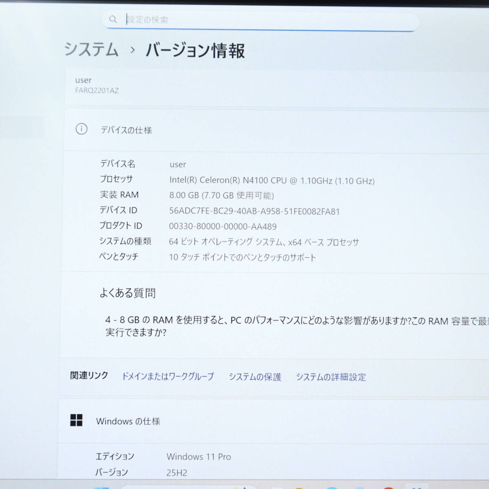Select the 64 ビット system type value

click(x=264, y=242)
